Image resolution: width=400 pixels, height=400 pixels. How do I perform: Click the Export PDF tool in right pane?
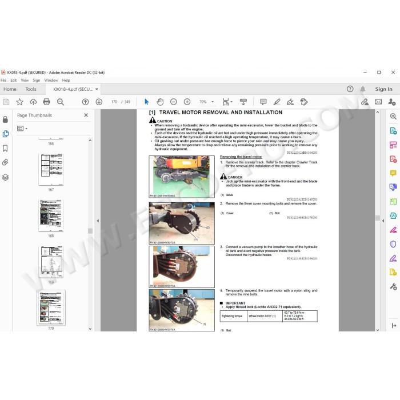click(393, 131)
